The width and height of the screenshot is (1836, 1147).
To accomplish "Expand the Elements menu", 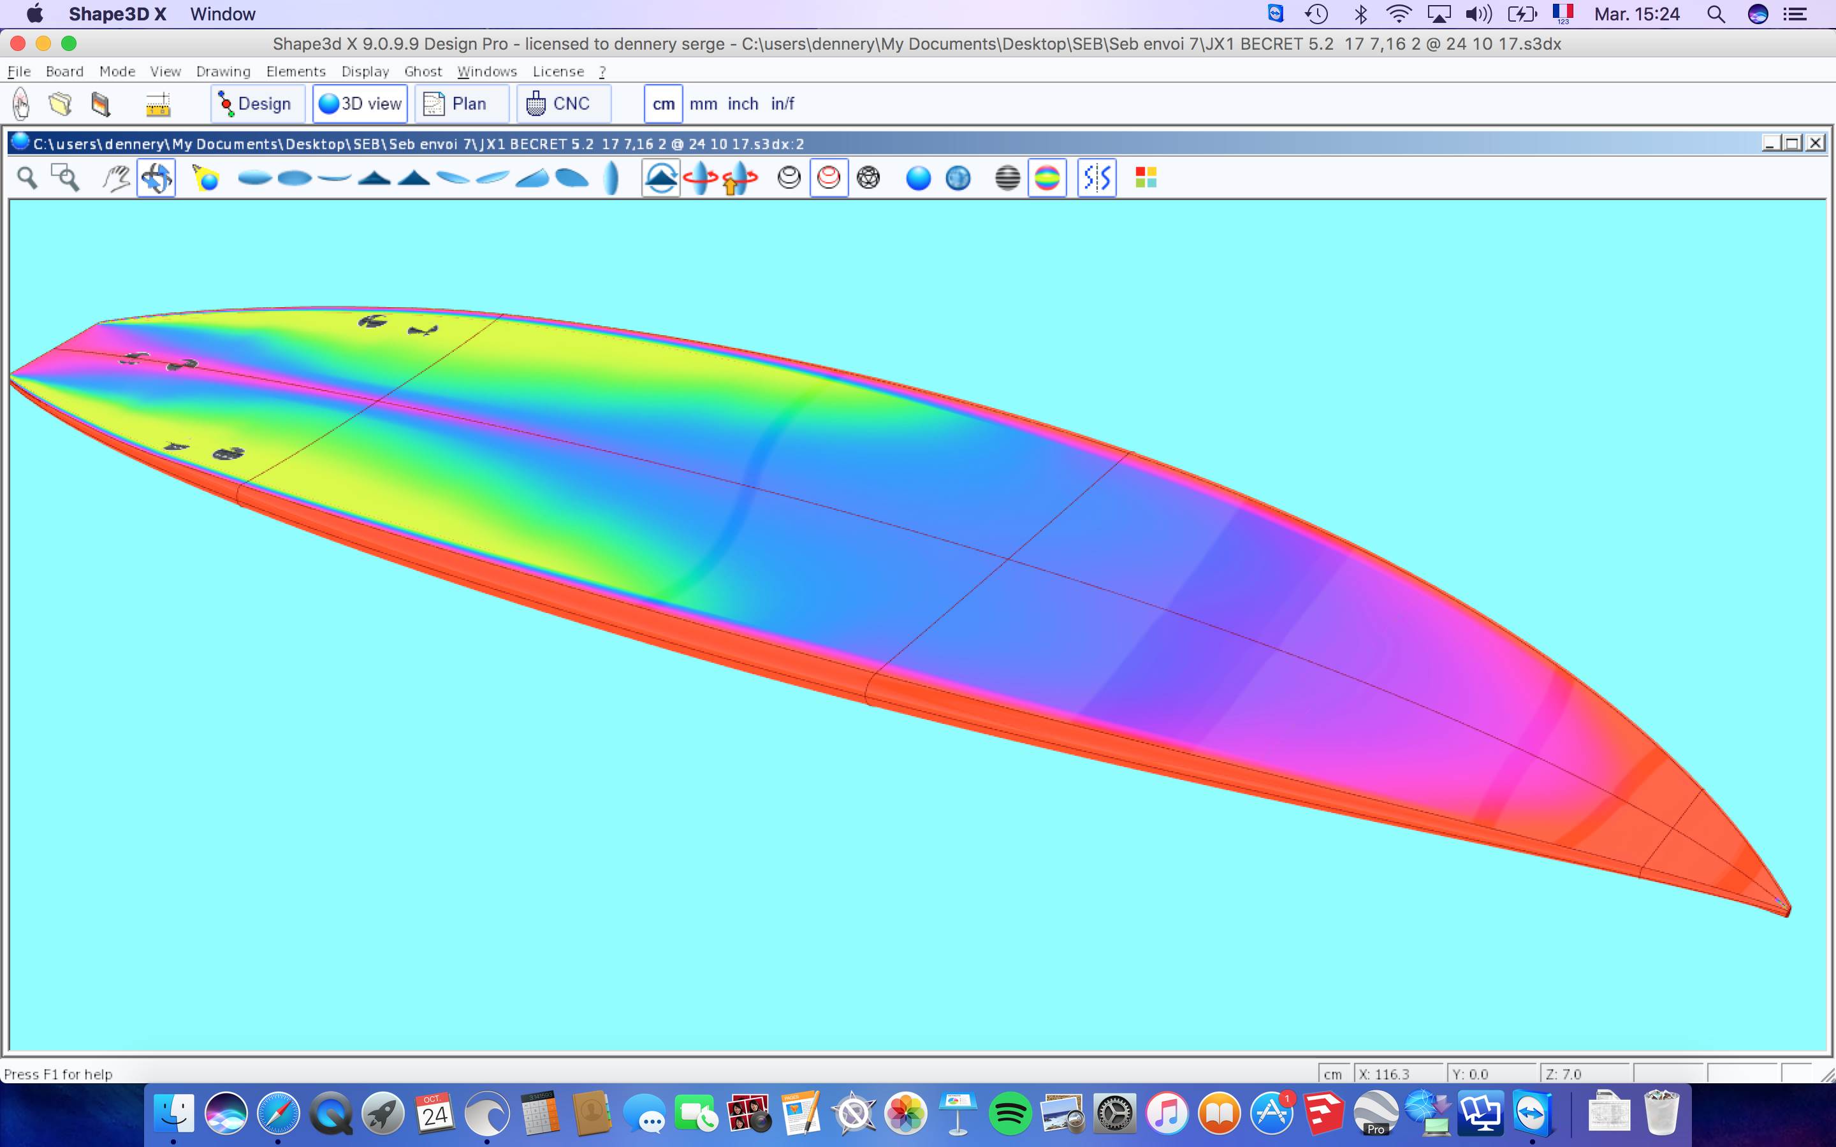I will point(295,71).
